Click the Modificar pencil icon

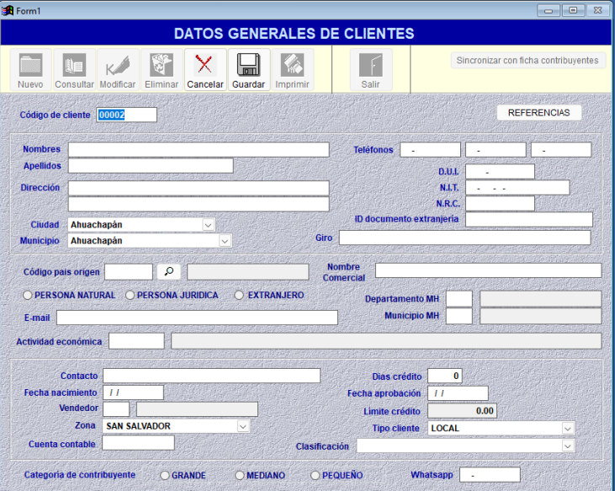click(118, 65)
